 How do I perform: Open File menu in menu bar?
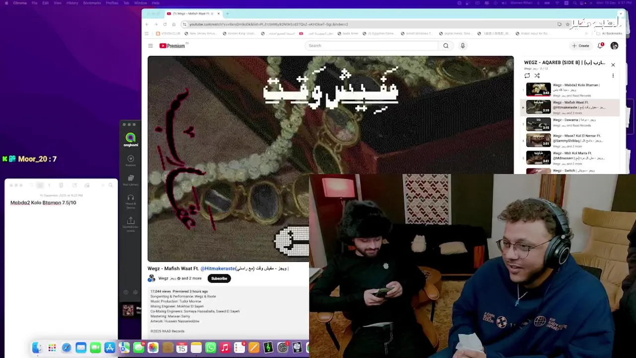click(34, 3)
